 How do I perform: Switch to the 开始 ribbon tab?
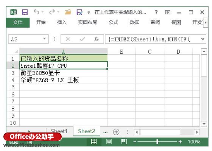point(41,22)
